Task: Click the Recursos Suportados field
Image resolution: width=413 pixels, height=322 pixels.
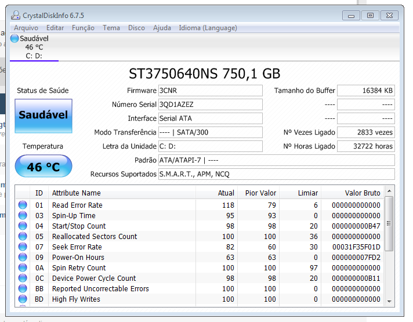Action: point(276,174)
